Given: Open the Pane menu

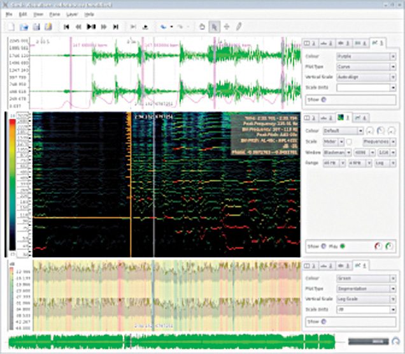Looking at the screenshot, I should (55, 13).
